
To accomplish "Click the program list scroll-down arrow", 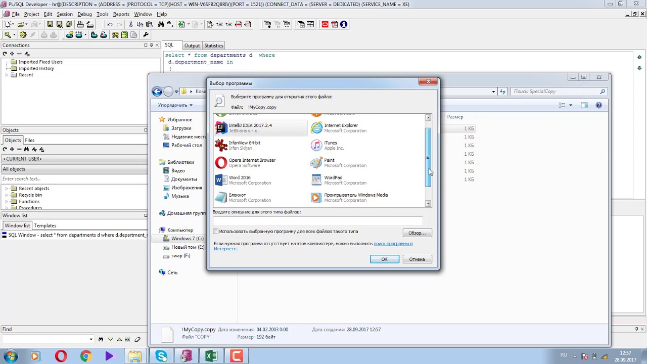I will tap(428, 203).
